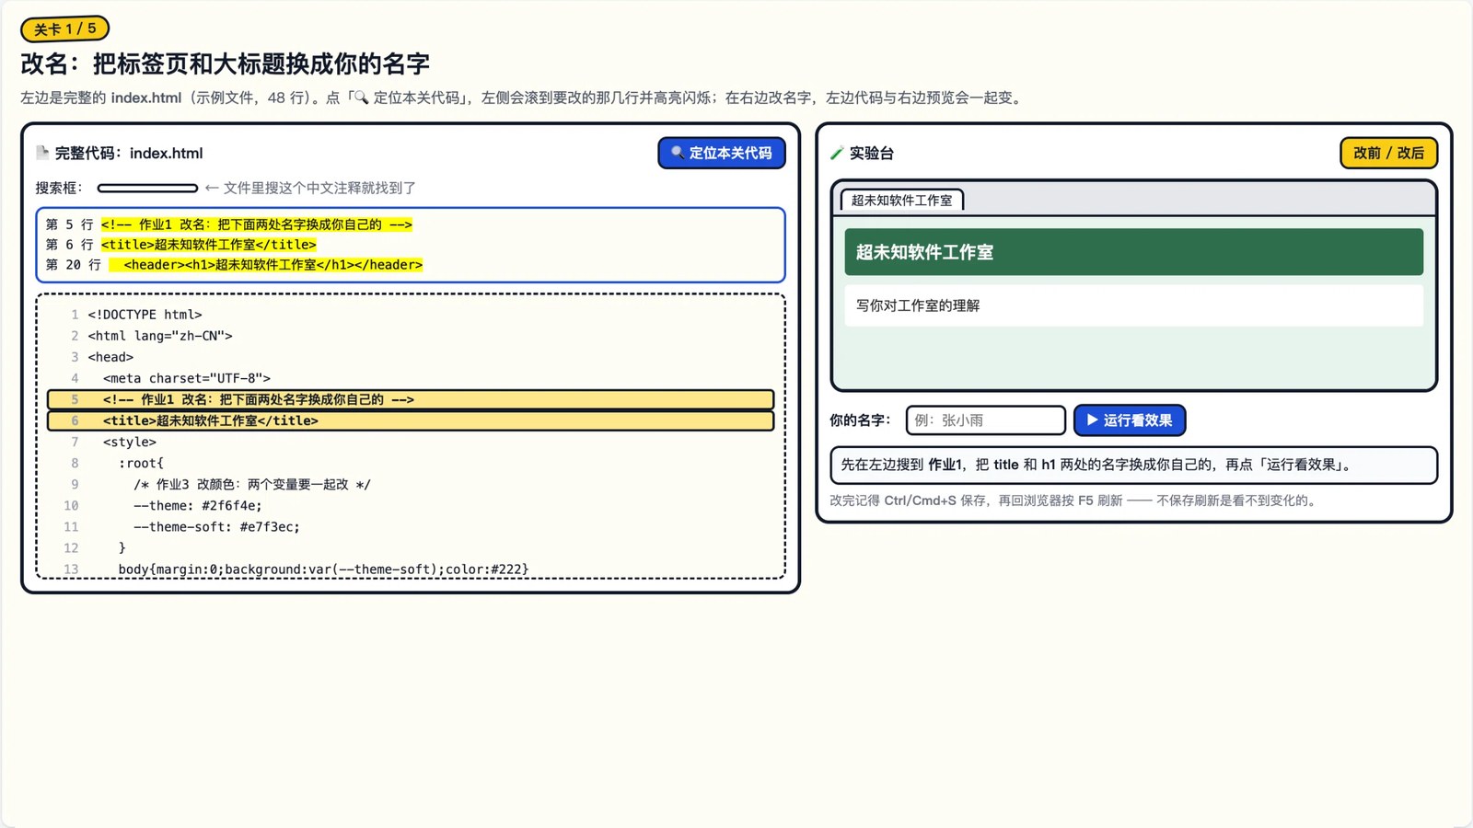Viewport: 1473px width, 828px height.
Task: Click the pencil icon beside 实验台
Action: point(837,153)
